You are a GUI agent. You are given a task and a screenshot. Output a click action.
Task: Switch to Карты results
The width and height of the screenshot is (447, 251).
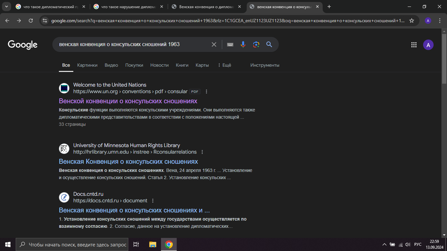(202, 65)
